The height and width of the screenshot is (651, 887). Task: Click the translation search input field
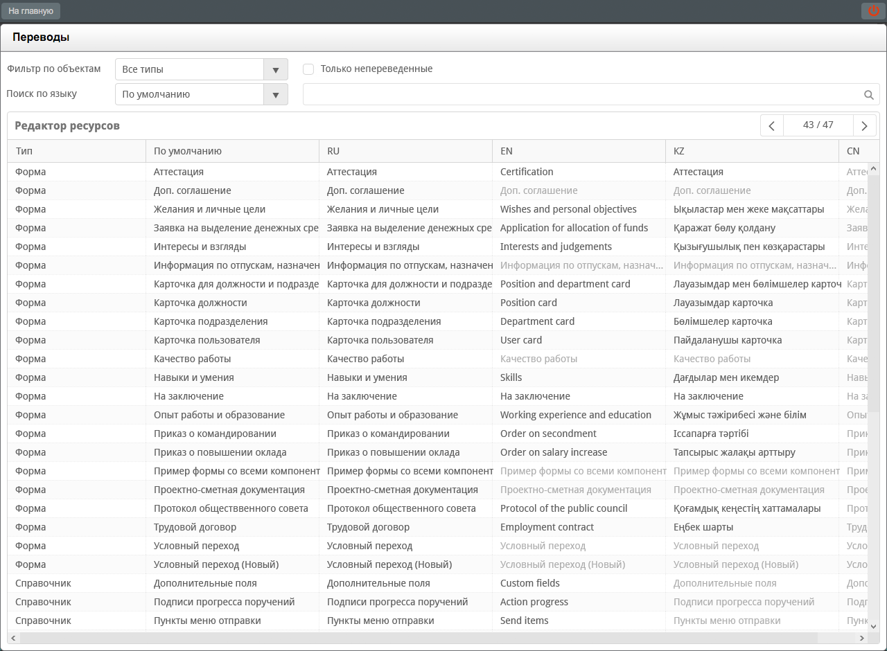591,95
